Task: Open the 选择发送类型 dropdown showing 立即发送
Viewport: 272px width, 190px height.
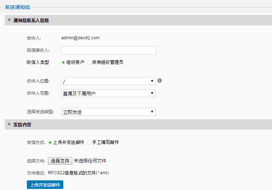Action: [x=108, y=112]
